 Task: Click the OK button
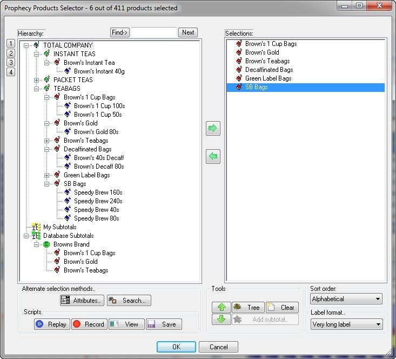click(x=176, y=347)
